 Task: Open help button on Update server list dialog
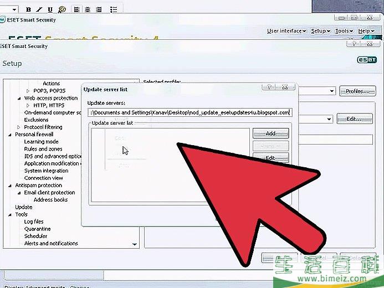pos(269,87)
